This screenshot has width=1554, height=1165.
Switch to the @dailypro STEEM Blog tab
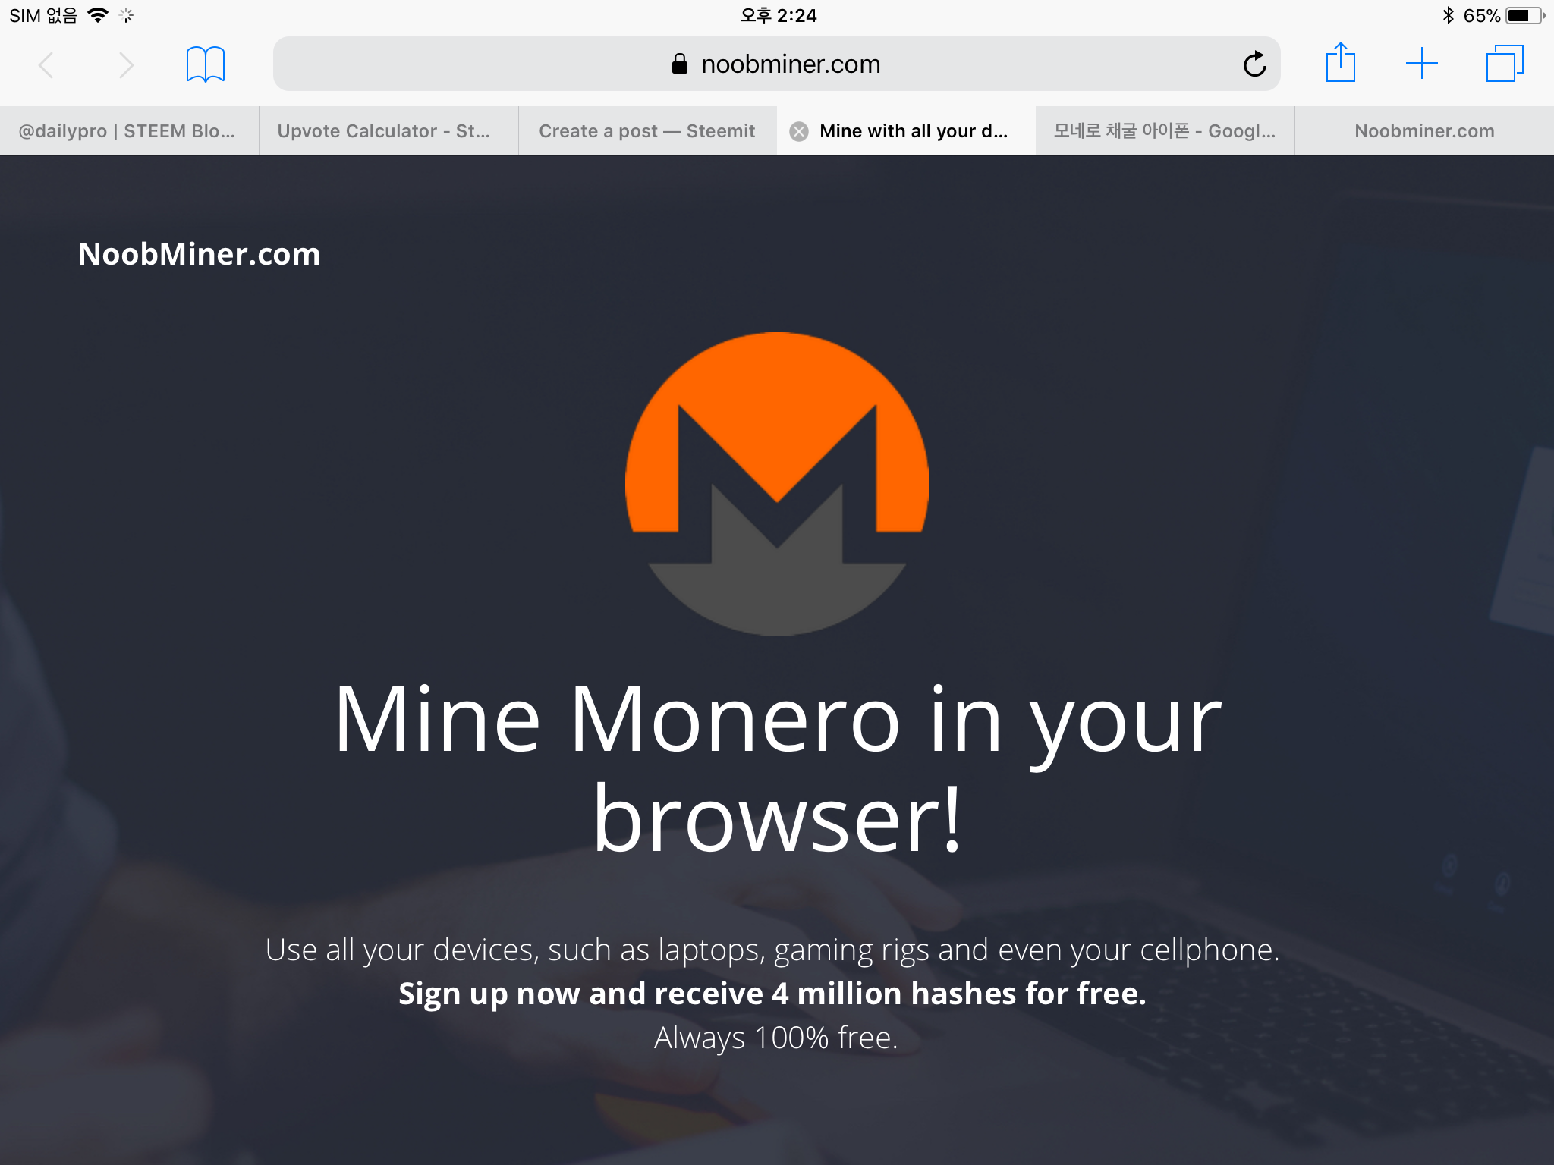tap(129, 131)
